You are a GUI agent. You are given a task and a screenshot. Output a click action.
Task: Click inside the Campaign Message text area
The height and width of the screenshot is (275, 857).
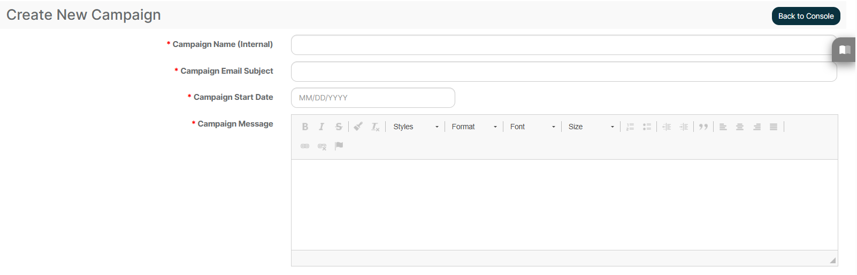click(x=564, y=205)
